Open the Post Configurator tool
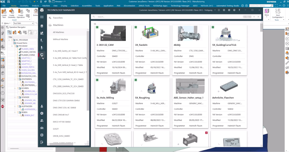 [x=278, y=14]
